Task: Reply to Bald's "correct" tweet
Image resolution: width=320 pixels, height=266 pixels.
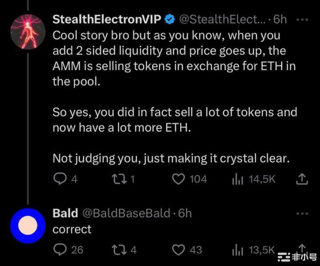Action: 59,250
